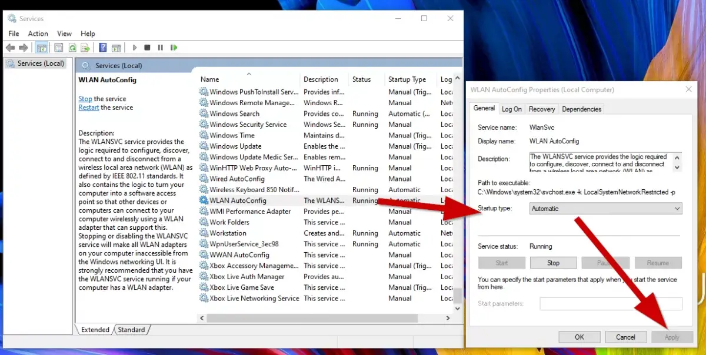The height and width of the screenshot is (355, 706).
Task: Open Help via blue question mark icon
Action: [103, 48]
